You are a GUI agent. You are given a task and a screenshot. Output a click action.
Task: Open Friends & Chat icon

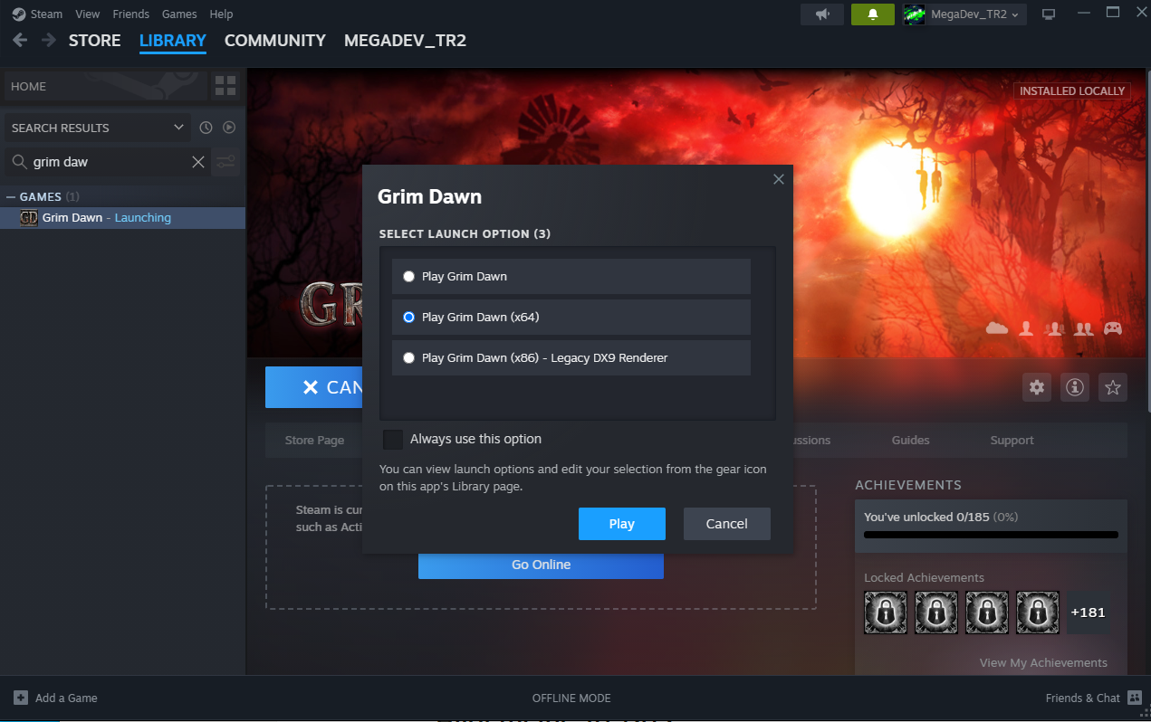click(1135, 698)
